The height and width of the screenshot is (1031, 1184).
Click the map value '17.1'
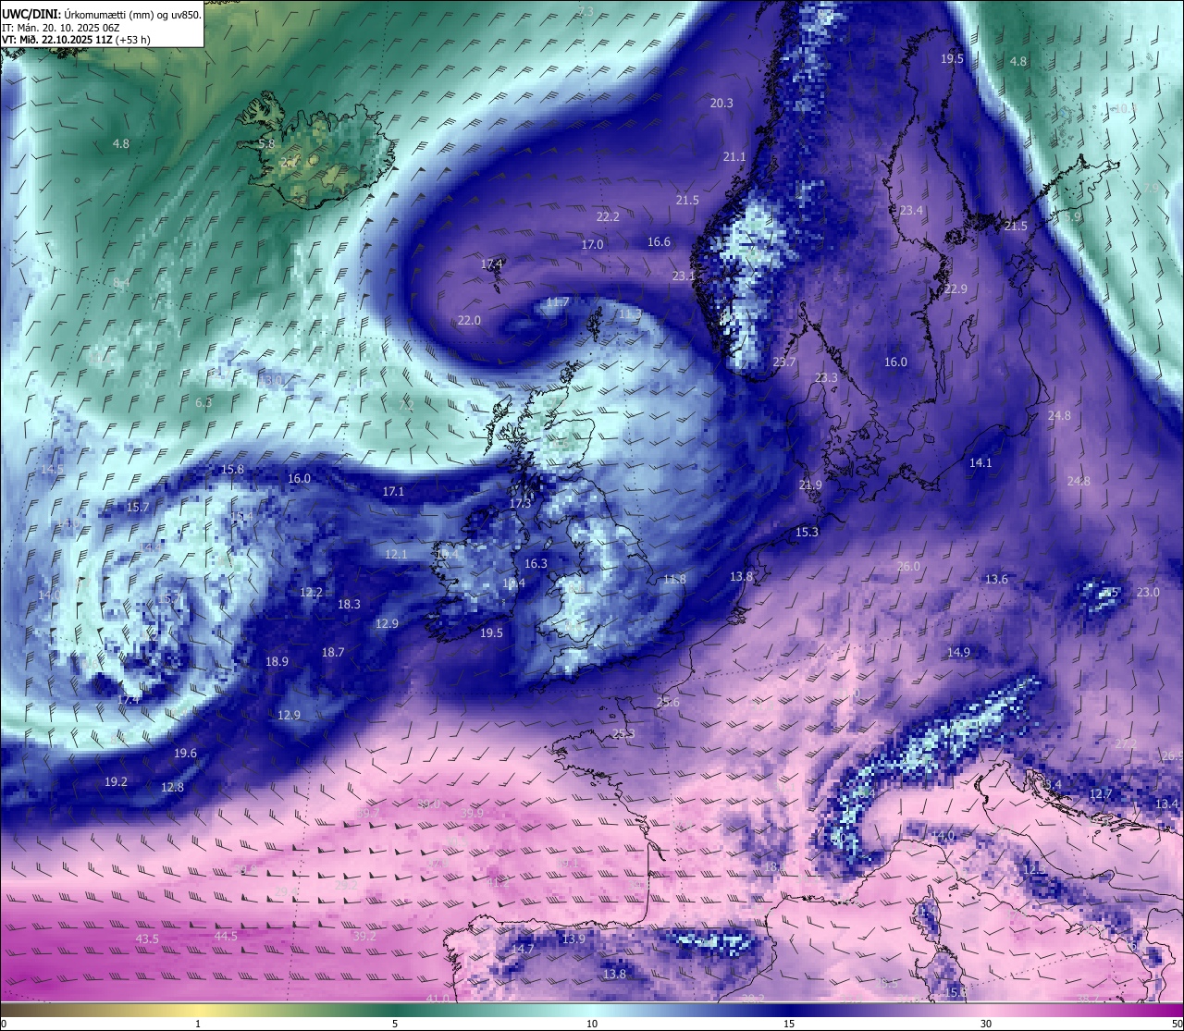pyautogui.click(x=393, y=491)
